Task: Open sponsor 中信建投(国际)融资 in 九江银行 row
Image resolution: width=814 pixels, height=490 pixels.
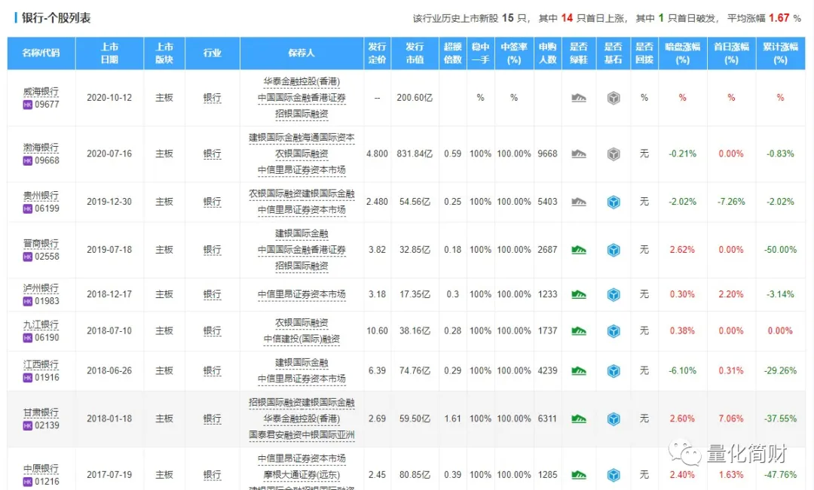Action: point(301,339)
